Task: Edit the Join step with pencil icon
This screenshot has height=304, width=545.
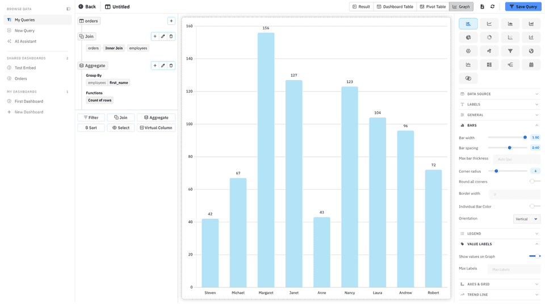Action: pos(163,36)
